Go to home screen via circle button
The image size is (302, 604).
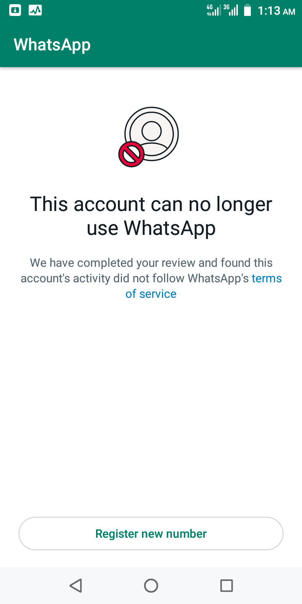(151, 586)
